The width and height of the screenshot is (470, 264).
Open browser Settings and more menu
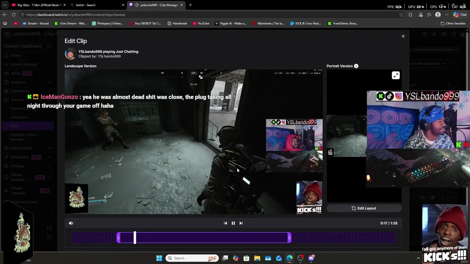pos(446,15)
